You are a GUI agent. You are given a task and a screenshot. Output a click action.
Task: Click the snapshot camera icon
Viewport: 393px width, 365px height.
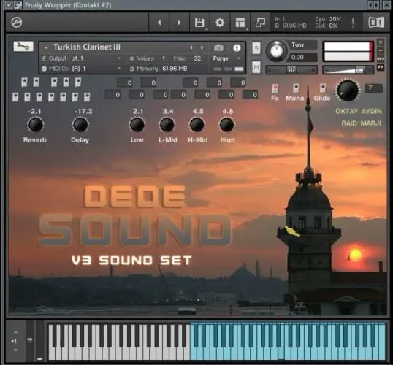click(219, 47)
